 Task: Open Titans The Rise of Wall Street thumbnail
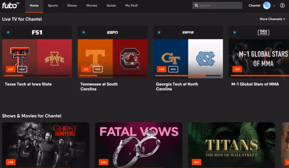click(232, 145)
